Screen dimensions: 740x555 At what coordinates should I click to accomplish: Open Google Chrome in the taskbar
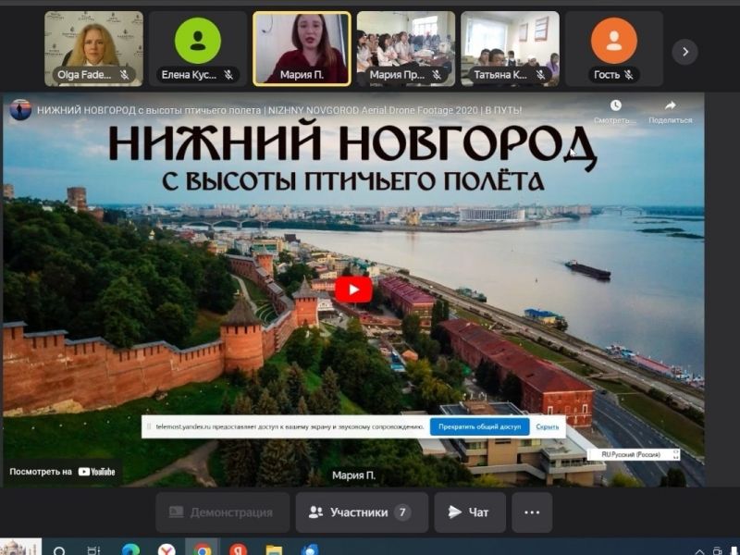202,549
